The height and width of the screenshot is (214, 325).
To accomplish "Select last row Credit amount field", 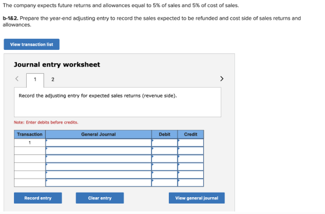I will click(x=191, y=183).
